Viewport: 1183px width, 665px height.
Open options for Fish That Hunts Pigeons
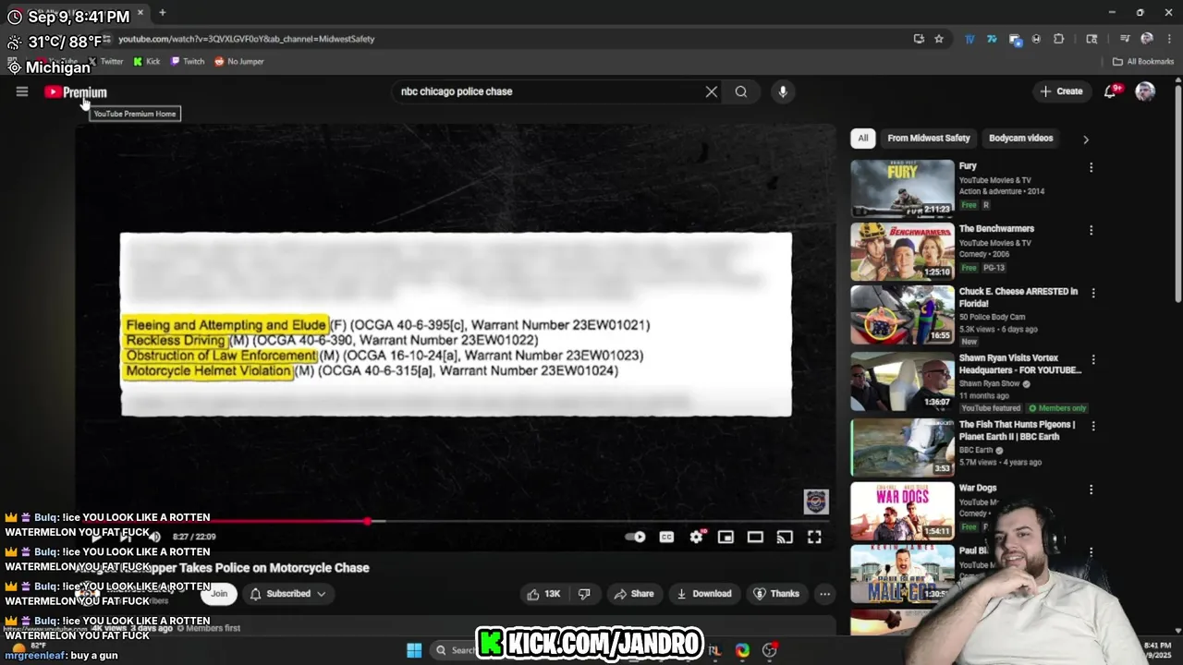pos(1093,426)
